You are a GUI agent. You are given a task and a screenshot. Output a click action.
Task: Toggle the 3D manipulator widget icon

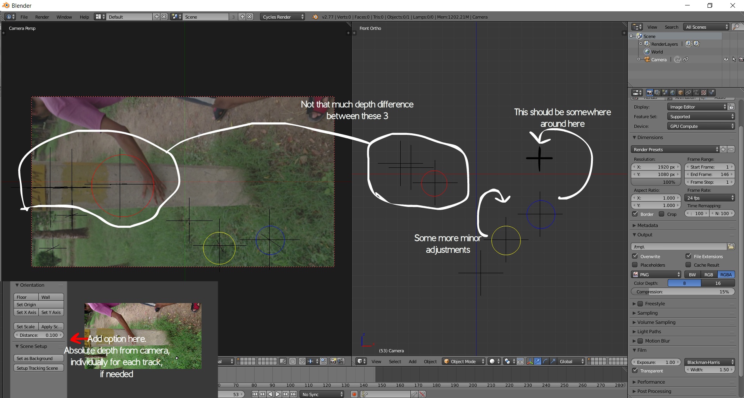(530, 361)
